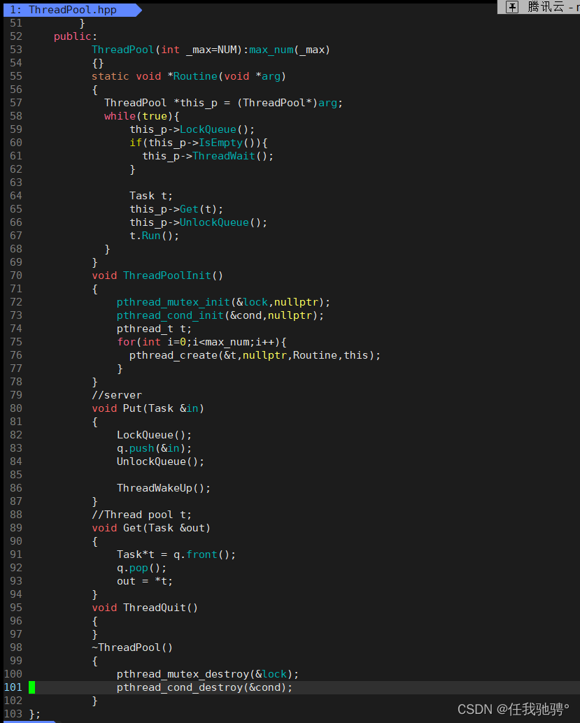Click 't.Run();' on line 67
Screen dimensions: 580x723
tap(154, 236)
